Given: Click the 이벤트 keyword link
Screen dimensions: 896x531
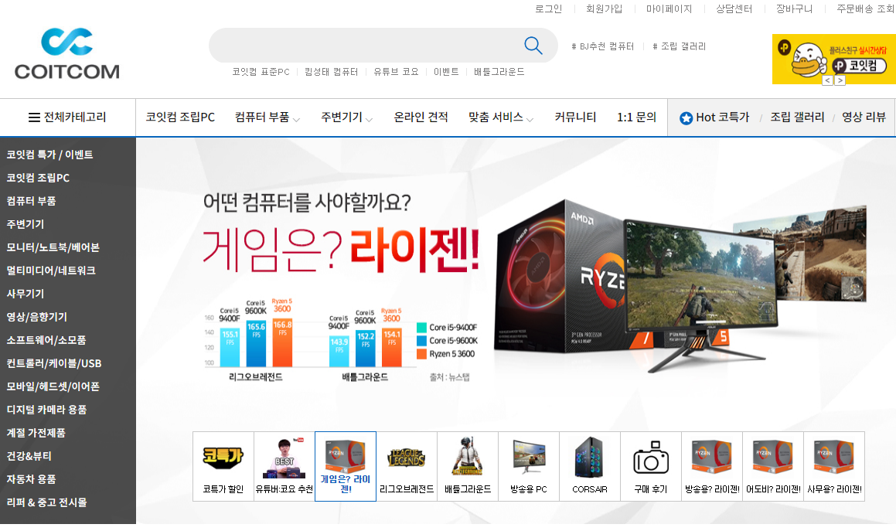Looking at the screenshot, I should click(446, 72).
